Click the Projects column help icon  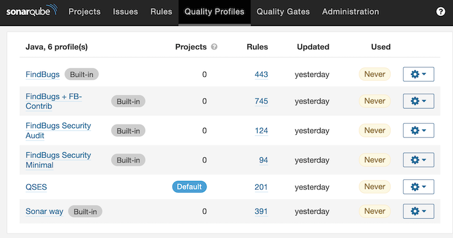[x=214, y=47]
